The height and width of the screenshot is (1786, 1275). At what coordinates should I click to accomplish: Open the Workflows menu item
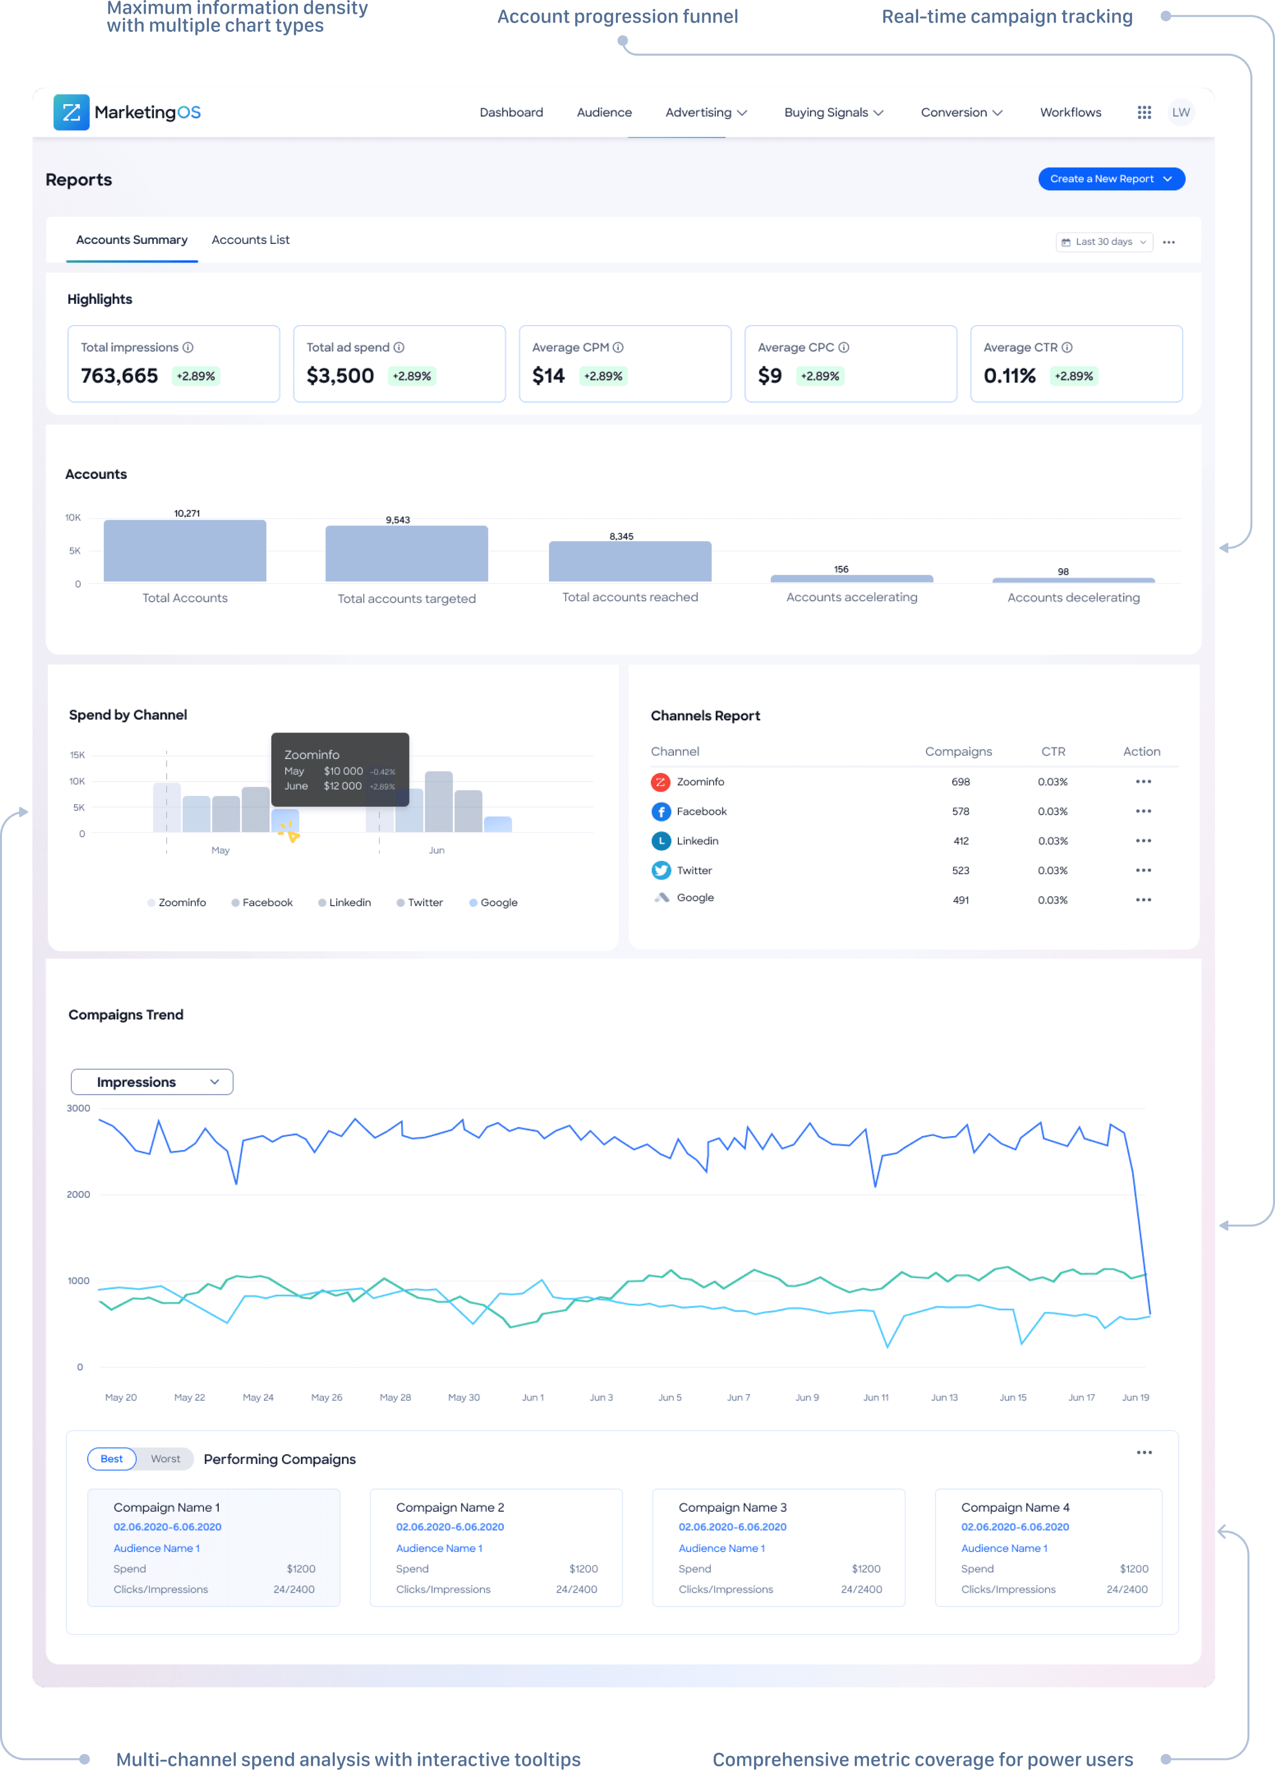pyautogui.click(x=1070, y=112)
